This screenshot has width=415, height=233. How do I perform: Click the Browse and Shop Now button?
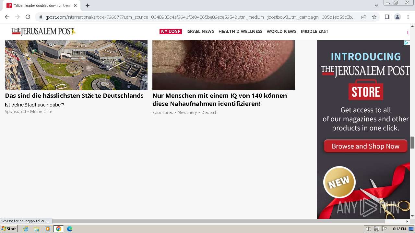pos(365,146)
